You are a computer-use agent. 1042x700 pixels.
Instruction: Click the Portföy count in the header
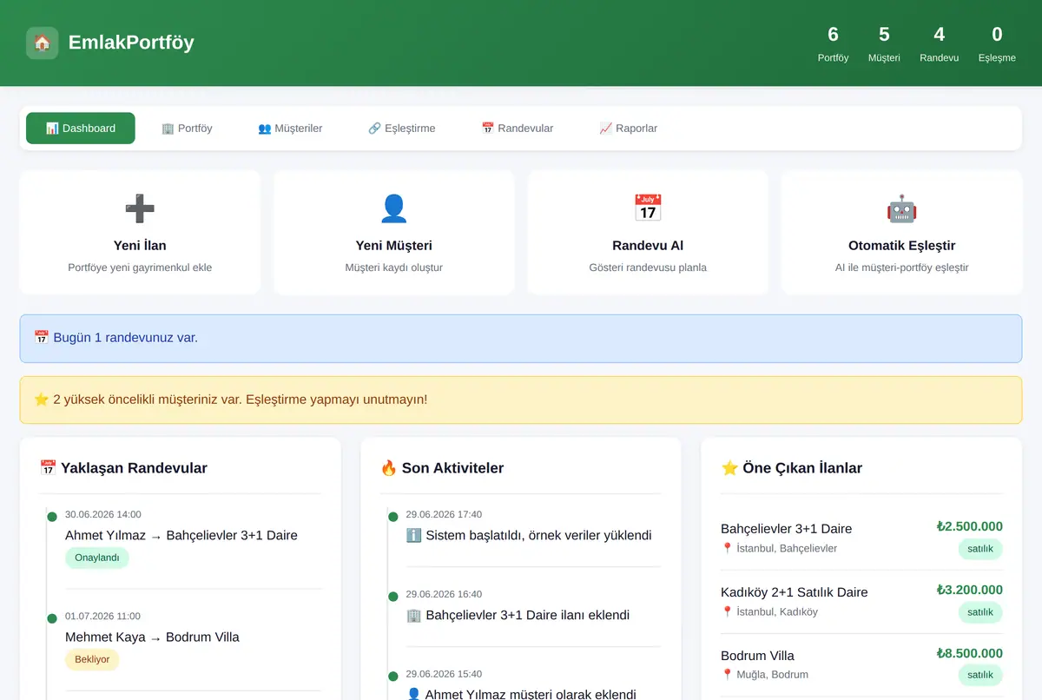(x=834, y=43)
